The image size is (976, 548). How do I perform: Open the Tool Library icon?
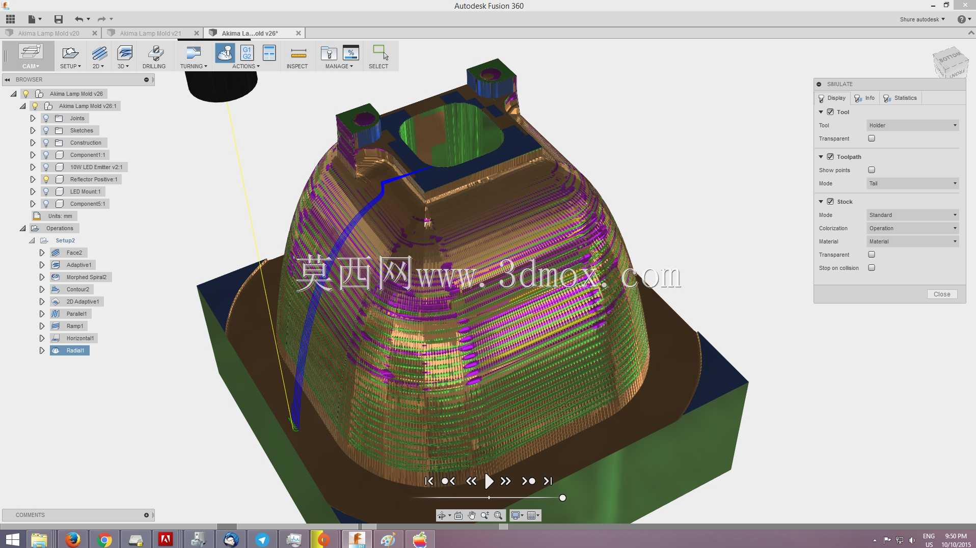point(329,53)
